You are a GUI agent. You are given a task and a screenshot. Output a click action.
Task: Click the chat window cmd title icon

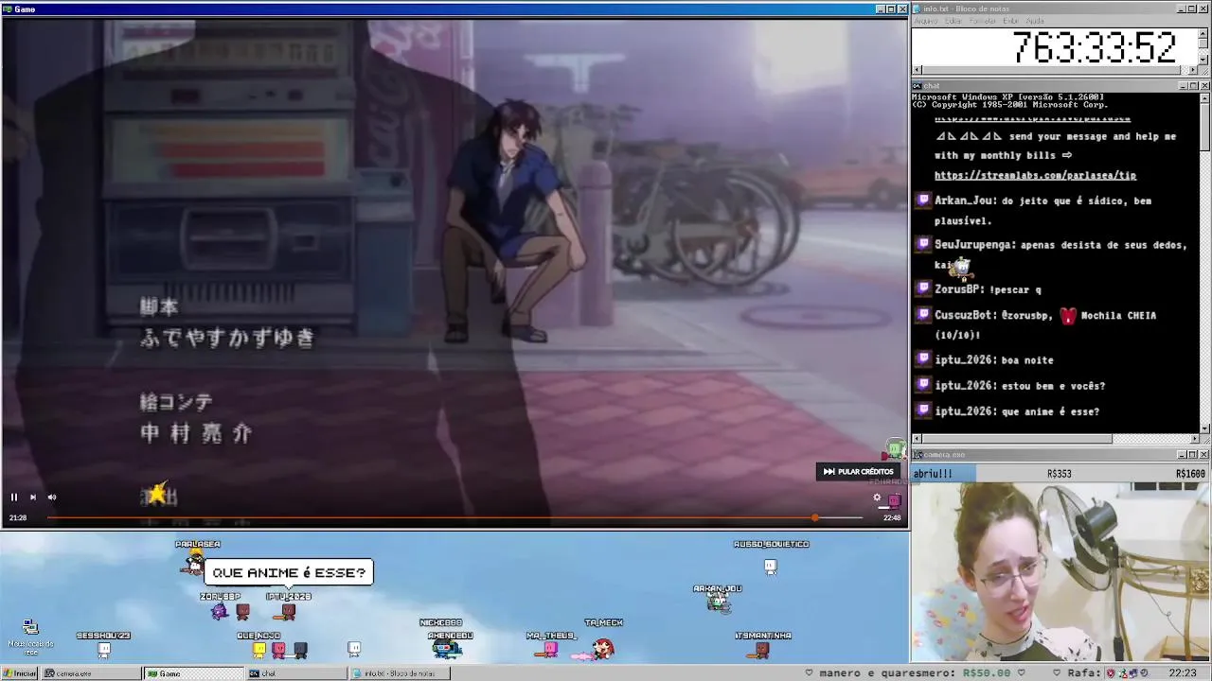918,85
